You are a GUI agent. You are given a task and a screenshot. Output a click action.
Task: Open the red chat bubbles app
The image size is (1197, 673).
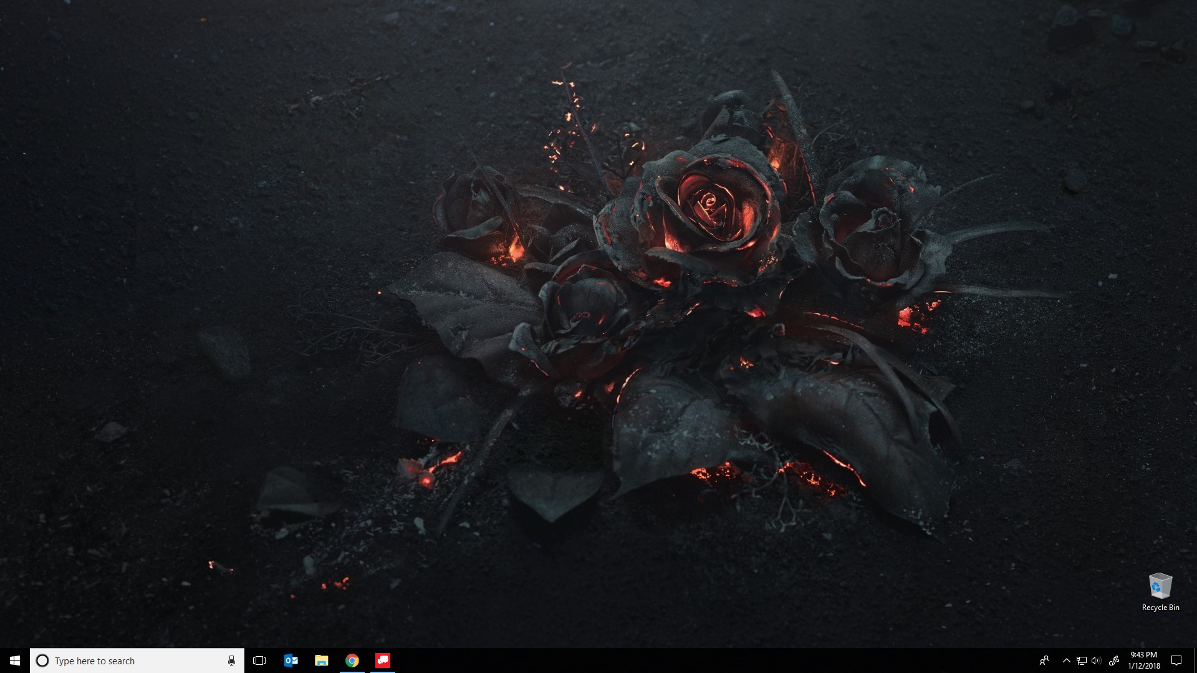coord(383,661)
